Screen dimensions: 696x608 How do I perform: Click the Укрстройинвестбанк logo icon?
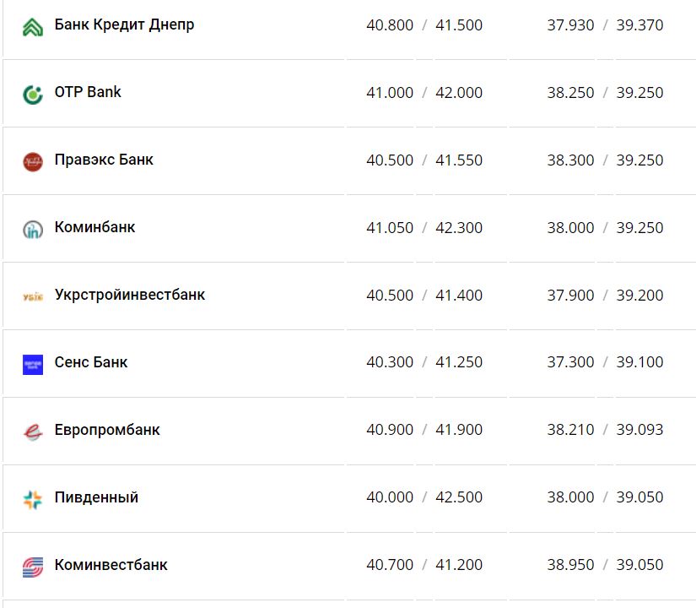(33, 296)
